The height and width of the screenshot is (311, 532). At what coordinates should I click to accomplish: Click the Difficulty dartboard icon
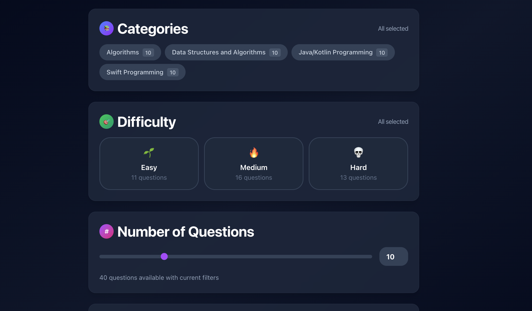(106, 122)
